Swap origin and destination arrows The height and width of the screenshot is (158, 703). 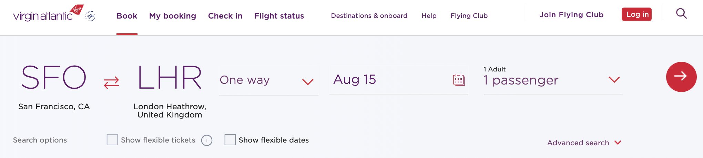click(111, 82)
